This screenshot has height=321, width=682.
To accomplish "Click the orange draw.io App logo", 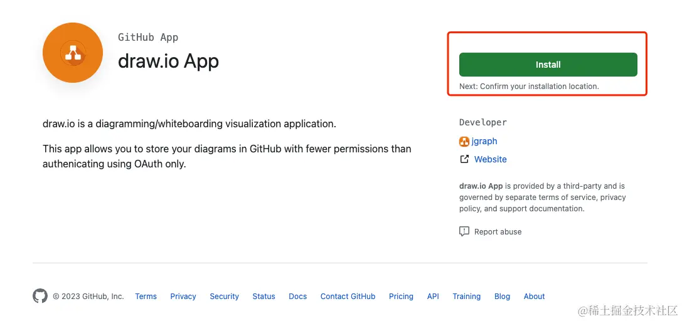I will 73,53.
